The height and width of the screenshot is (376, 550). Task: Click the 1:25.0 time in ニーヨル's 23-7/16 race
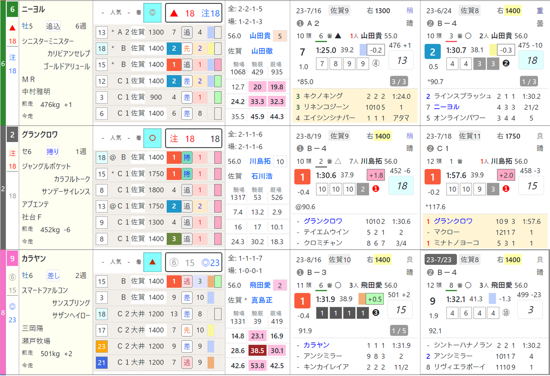327,49
